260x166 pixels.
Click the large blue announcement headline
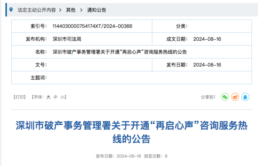tap(132, 132)
